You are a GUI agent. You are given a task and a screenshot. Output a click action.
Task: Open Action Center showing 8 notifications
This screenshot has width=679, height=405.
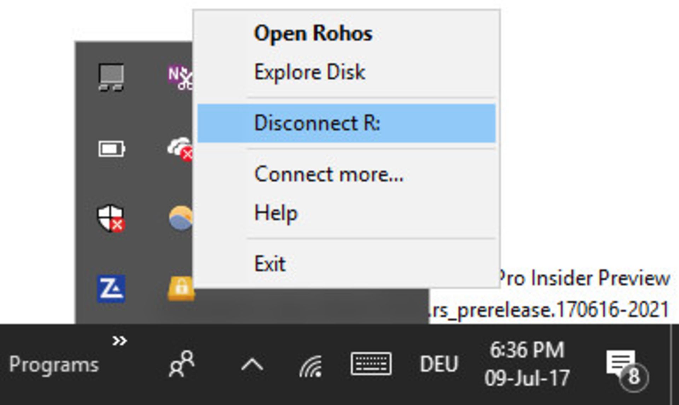pyautogui.click(x=626, y=364)
